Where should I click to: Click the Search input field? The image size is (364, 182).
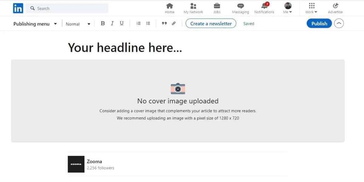pos(68,8)
